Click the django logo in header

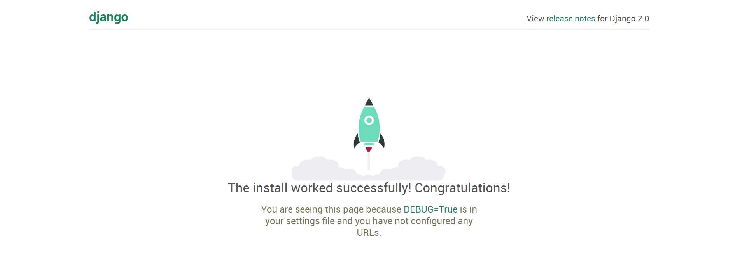tap(108, 17)
